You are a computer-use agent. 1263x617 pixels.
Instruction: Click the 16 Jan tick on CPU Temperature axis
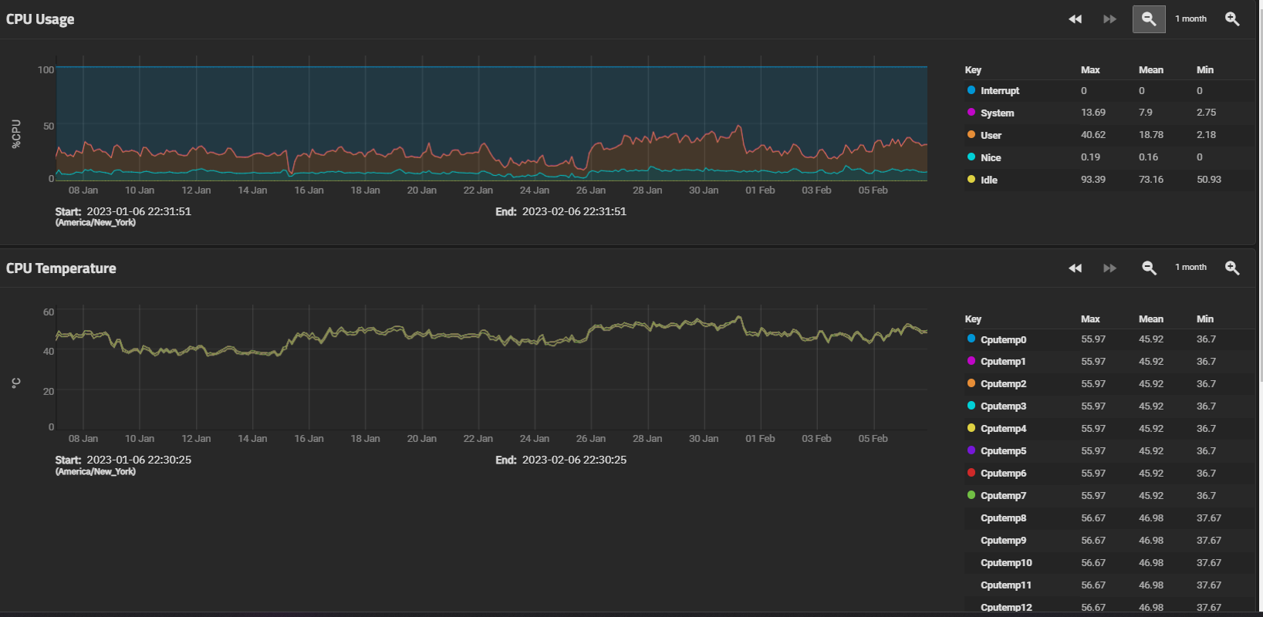coord(309,439)
